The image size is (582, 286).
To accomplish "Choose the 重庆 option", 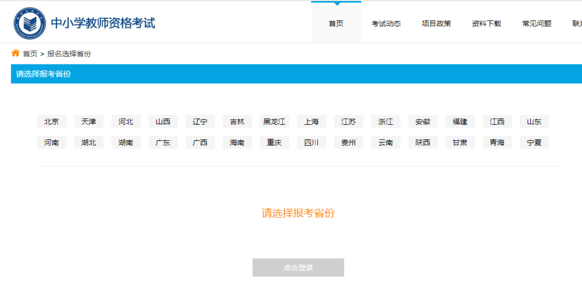I will tap(274, 142).
